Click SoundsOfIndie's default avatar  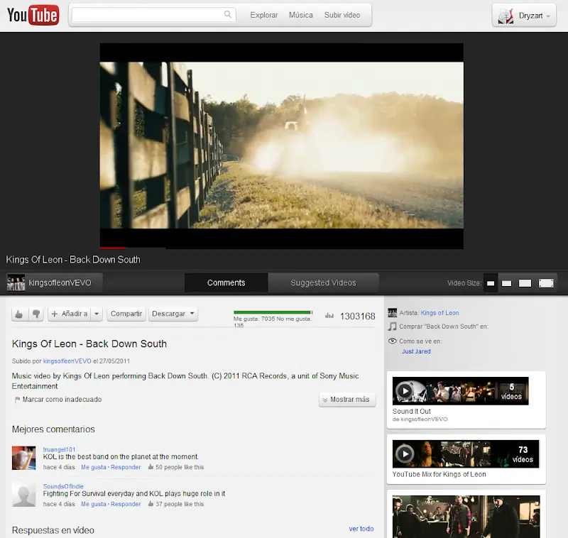24,495
